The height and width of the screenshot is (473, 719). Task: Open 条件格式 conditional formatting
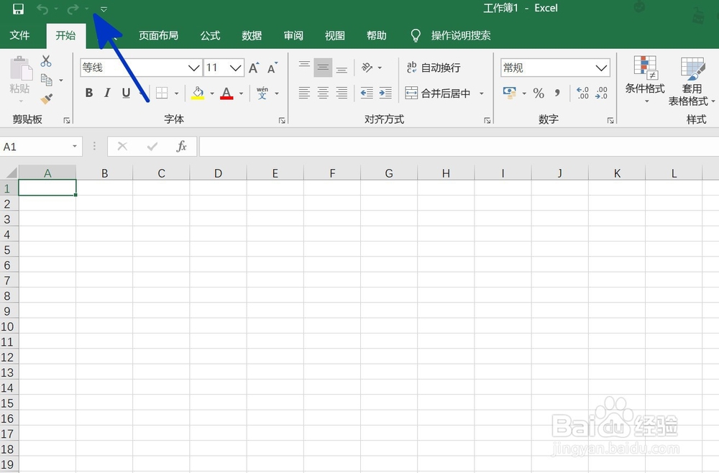[x=645, y=79]
